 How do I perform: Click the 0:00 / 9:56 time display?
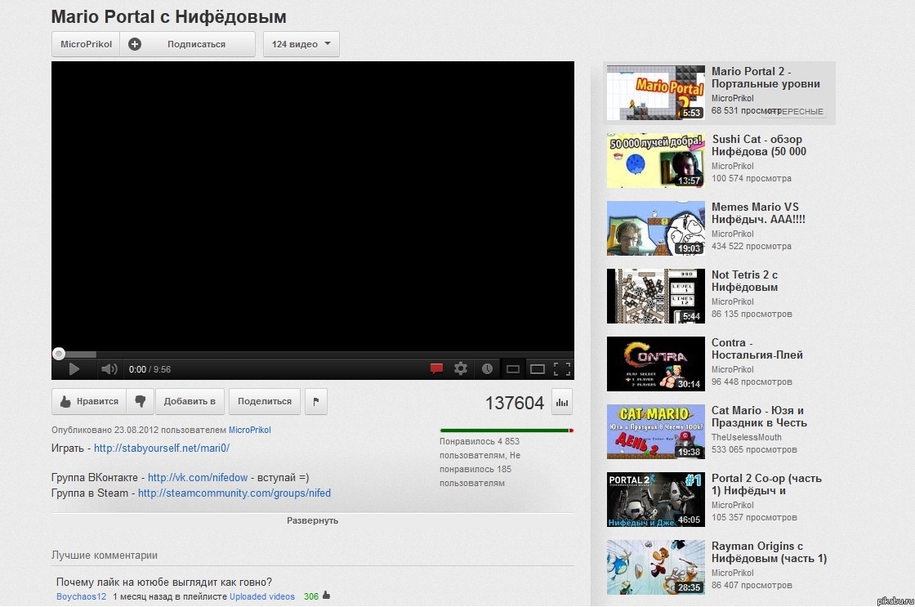[x=150, y=369]
